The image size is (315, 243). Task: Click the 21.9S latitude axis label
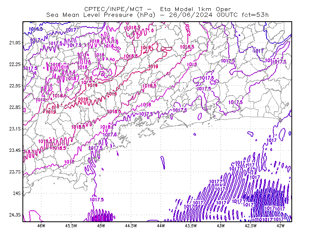pyautogui.click(x=15, y=43)
